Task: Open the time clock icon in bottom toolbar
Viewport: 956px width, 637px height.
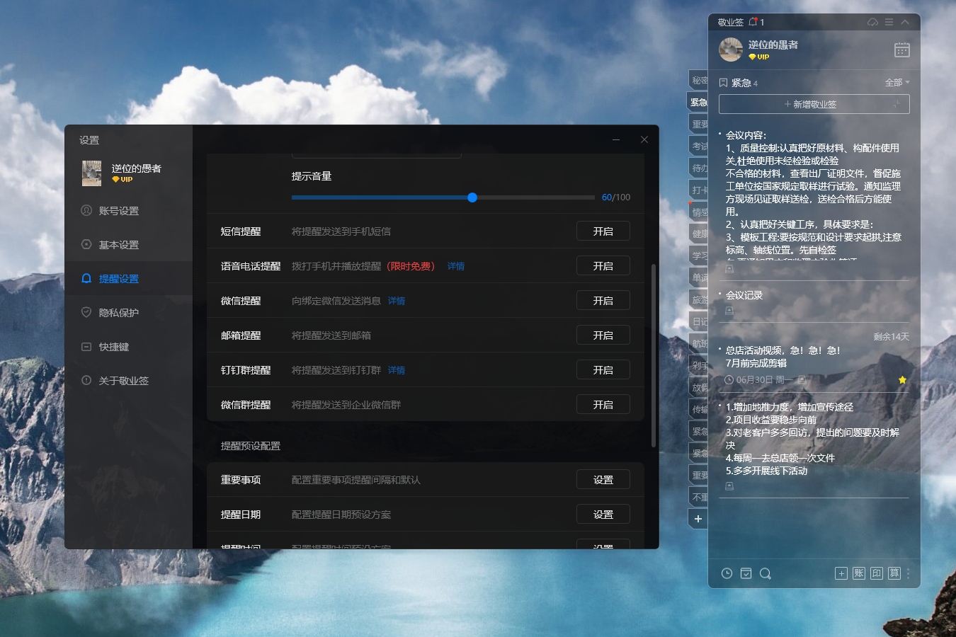Action: click(727, 573)
